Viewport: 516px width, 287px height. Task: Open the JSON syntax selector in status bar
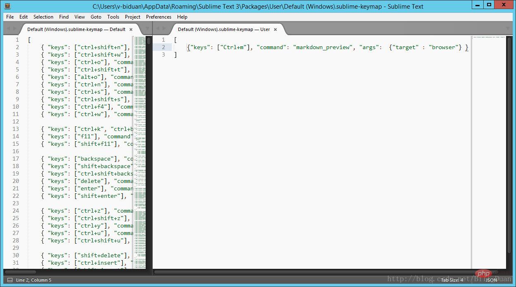[491, 280]
